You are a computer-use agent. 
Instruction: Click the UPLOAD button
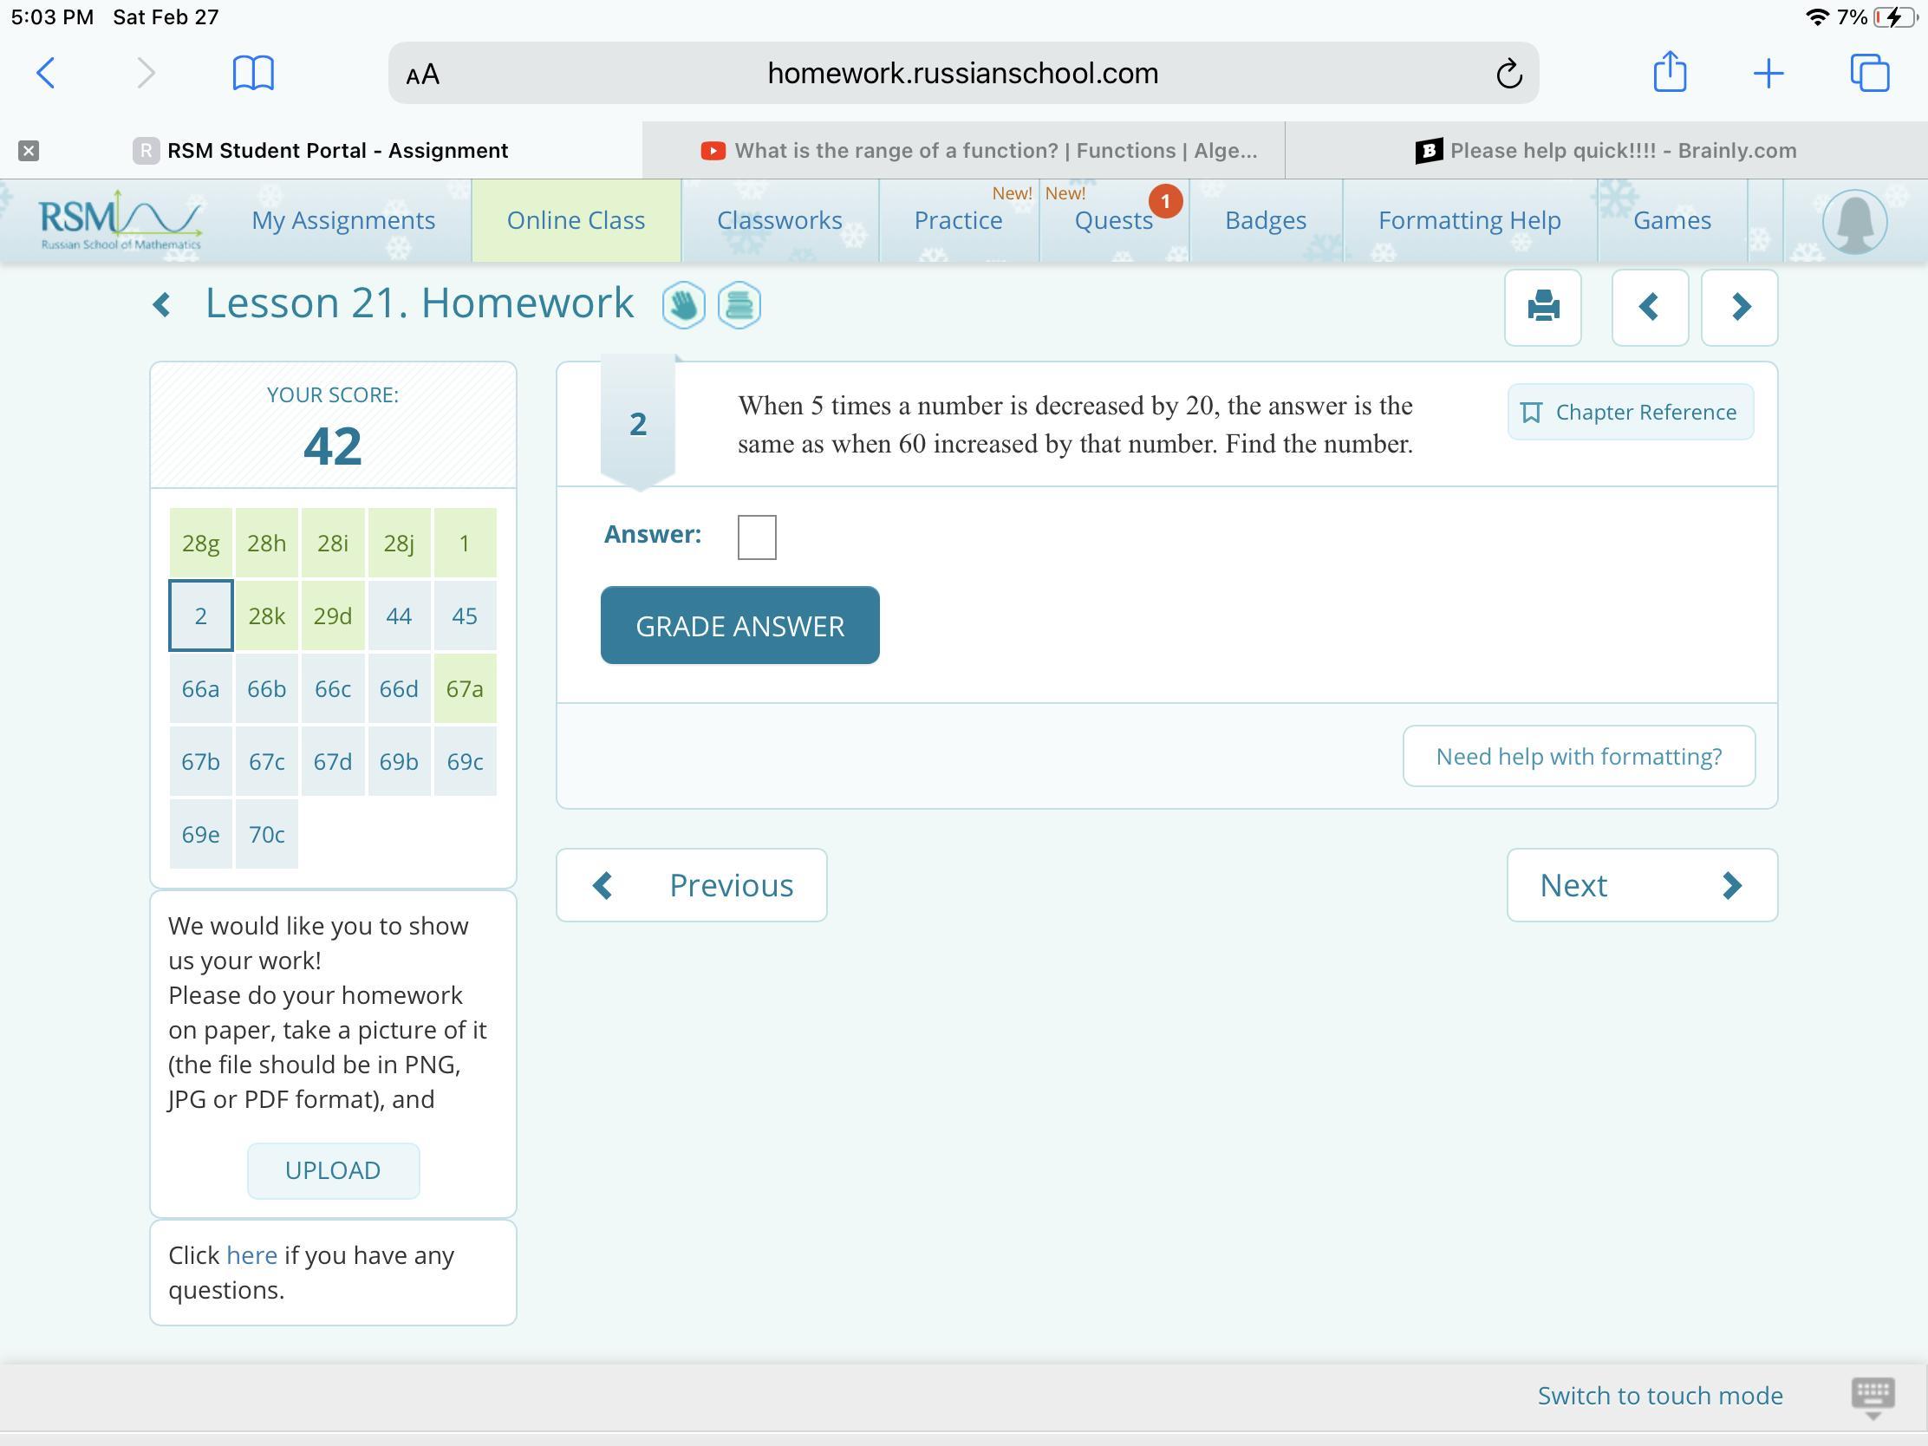coord(333,1169)
